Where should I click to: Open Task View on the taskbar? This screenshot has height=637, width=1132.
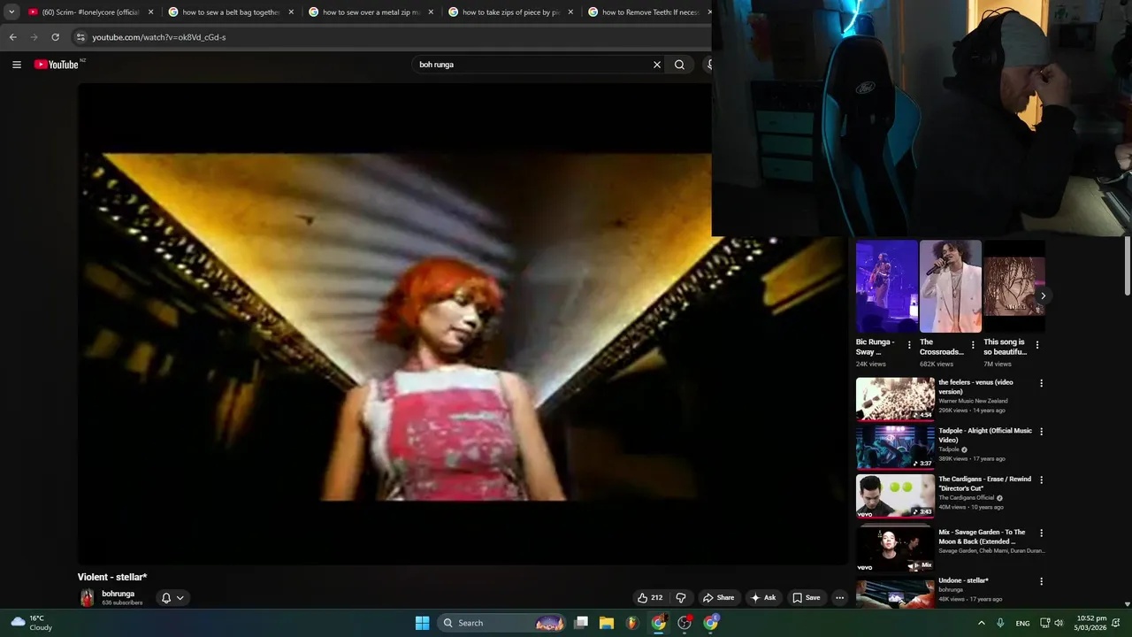coord(581,623)
